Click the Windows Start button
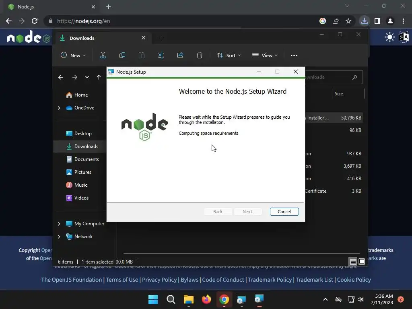The image size is (412, 309). 153,299
